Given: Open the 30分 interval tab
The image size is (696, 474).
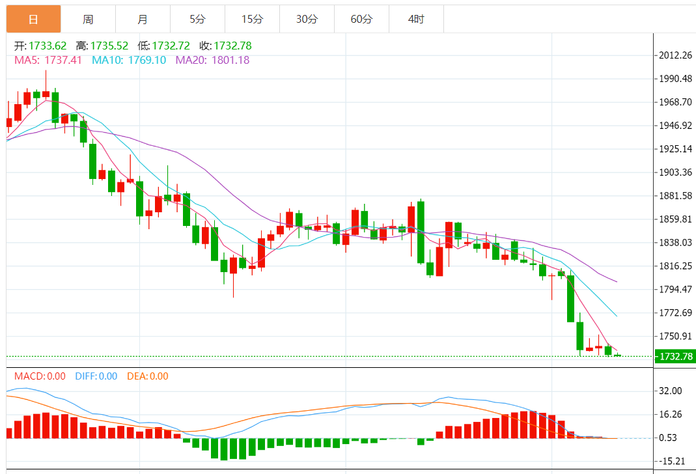Looking at the screenshot, I should (x=307, y=19).
